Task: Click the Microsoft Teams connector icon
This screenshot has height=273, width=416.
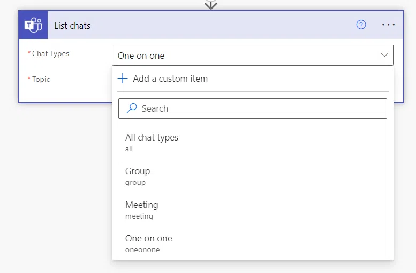Action: click(33, 25)
